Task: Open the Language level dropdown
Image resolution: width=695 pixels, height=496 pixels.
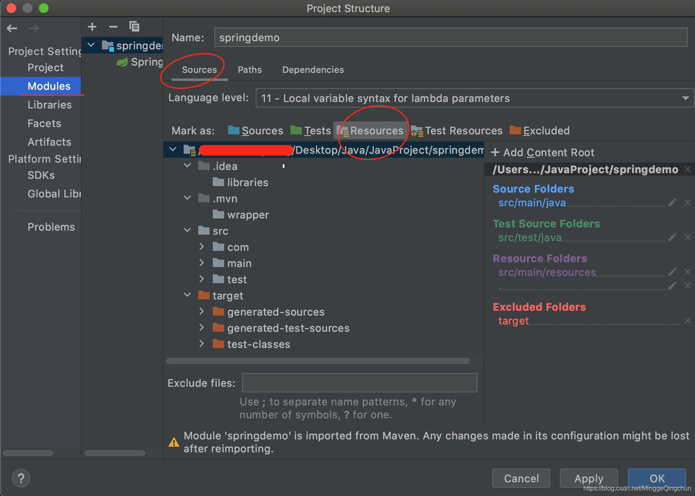Action: (475, 98)
